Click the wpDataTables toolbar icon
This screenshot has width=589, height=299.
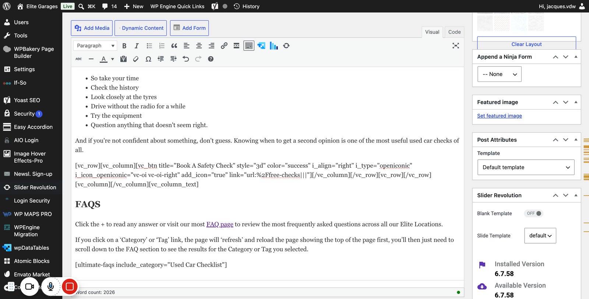click(261, 46)
